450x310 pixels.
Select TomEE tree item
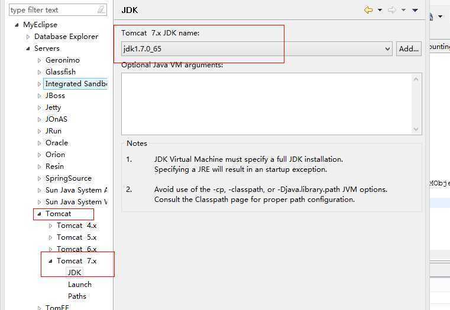[x=57, y=307]
